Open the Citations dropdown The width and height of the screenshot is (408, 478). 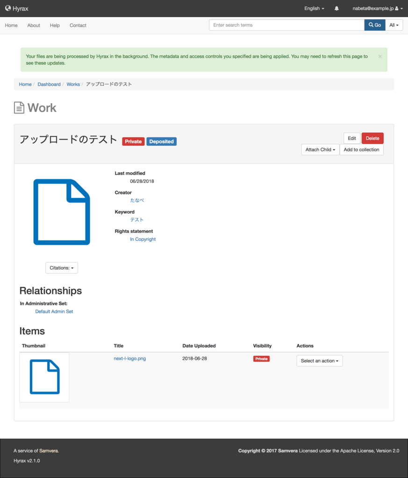coord(62,268)
